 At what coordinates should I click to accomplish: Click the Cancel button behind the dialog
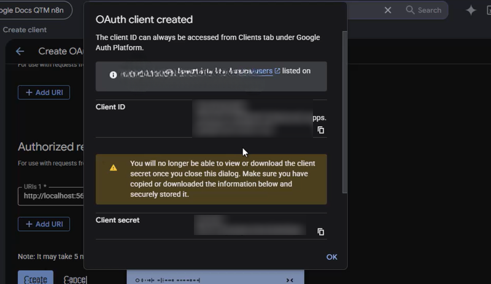(75, 279)
